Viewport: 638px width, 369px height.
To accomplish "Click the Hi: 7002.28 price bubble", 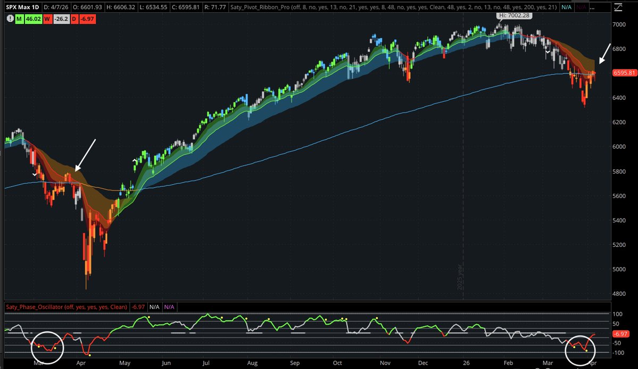I will click(x=515, y=15).
